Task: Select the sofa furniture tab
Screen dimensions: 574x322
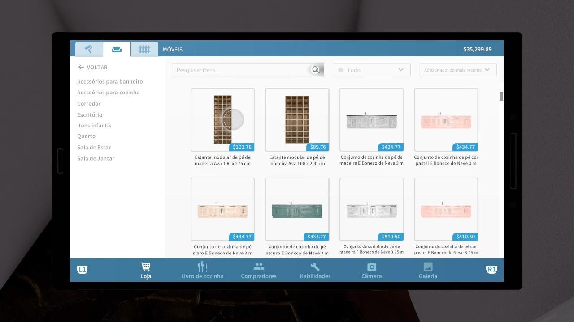Action: pos(117,49)
